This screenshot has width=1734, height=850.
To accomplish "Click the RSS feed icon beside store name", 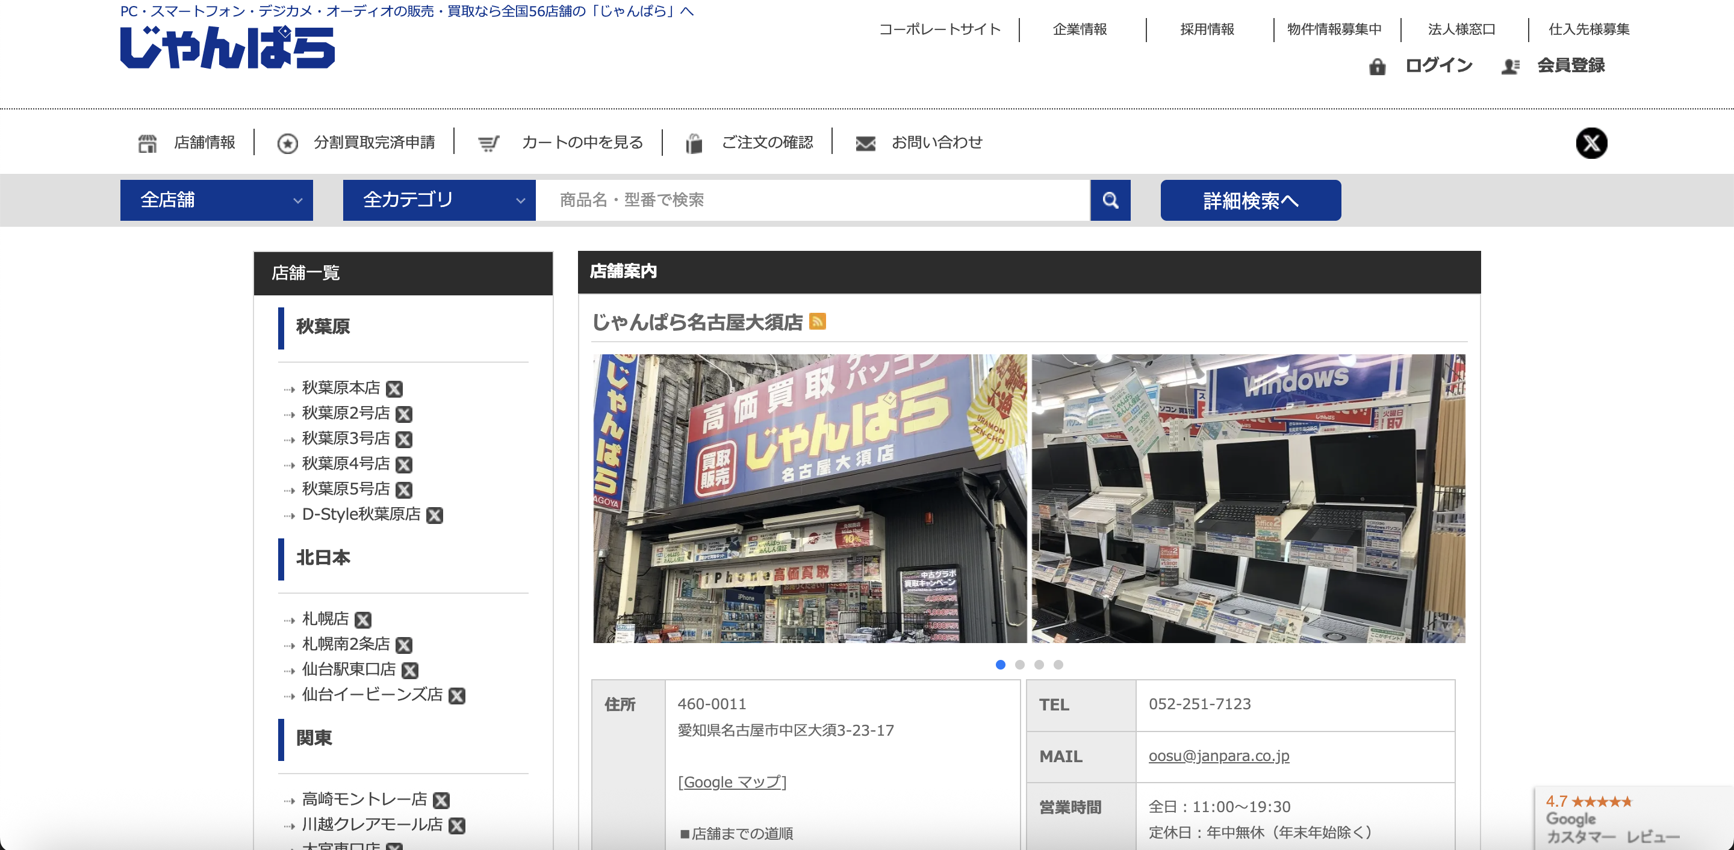I will coord(817,321).
